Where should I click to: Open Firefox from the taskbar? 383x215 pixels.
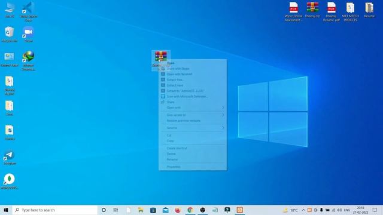pos(178,210)
